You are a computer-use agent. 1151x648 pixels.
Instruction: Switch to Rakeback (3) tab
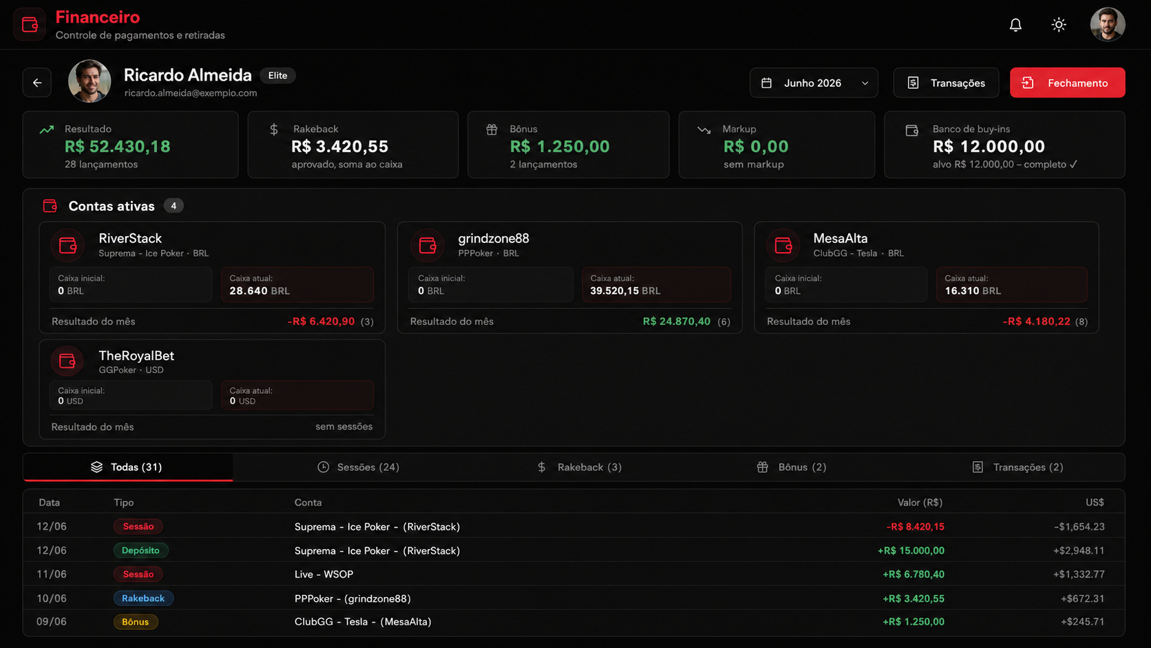tap(579, 467)
